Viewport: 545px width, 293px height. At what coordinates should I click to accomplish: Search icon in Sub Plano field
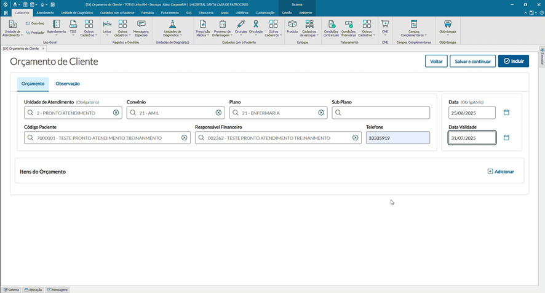[x=338, y=113]
